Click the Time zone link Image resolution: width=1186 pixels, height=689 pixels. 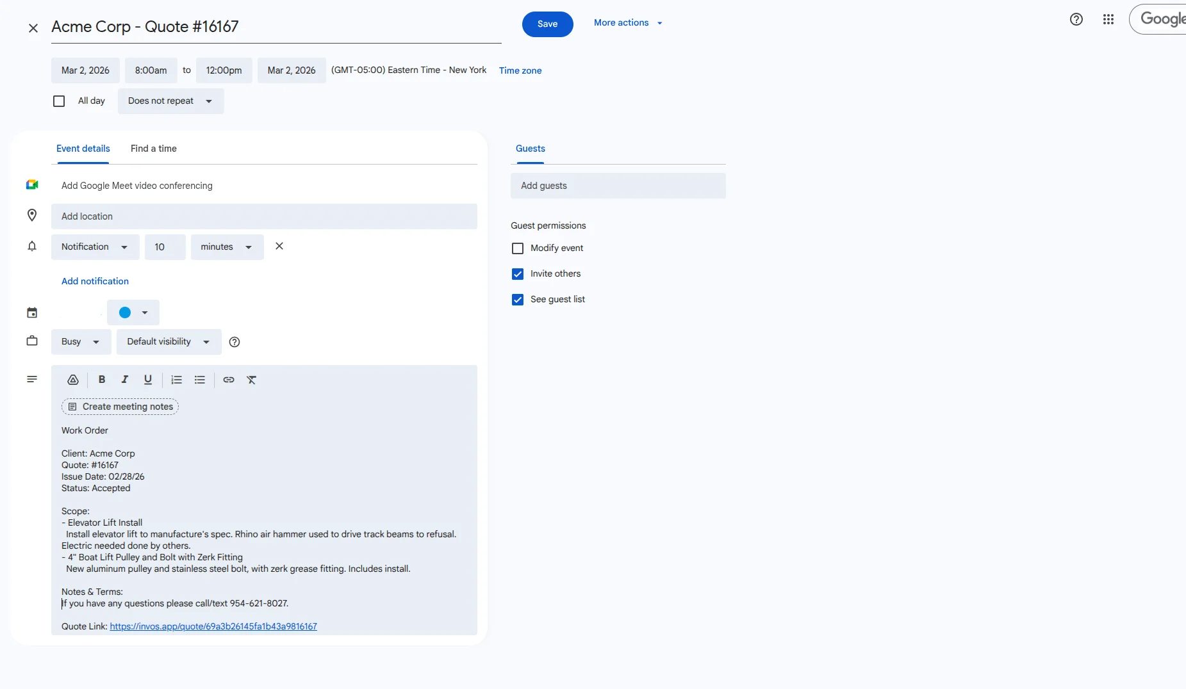pos(520,70)
